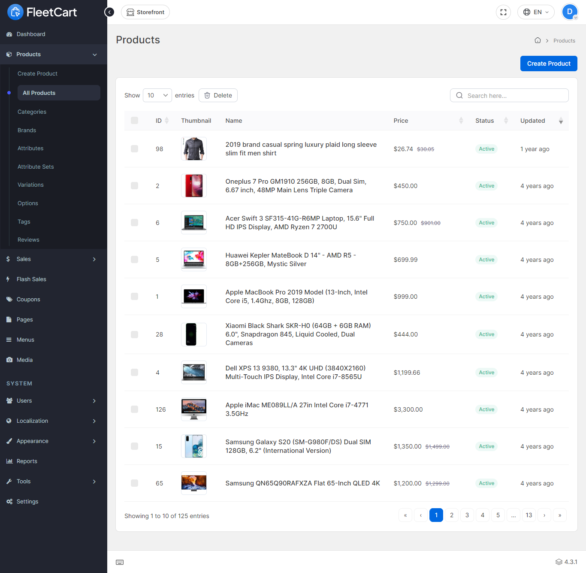586x573 pixels.
Task: Go to Variations in sidebar
Action: click(x=30, y=185)
